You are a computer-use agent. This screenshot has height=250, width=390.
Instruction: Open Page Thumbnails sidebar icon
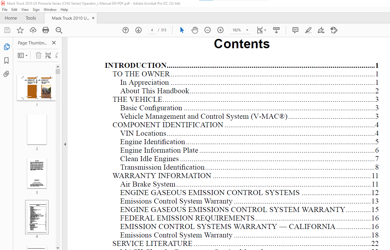(x=6, y=47)
